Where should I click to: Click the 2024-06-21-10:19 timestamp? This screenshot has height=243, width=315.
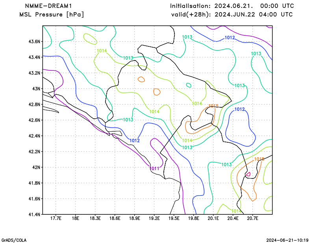coord(287,240)
